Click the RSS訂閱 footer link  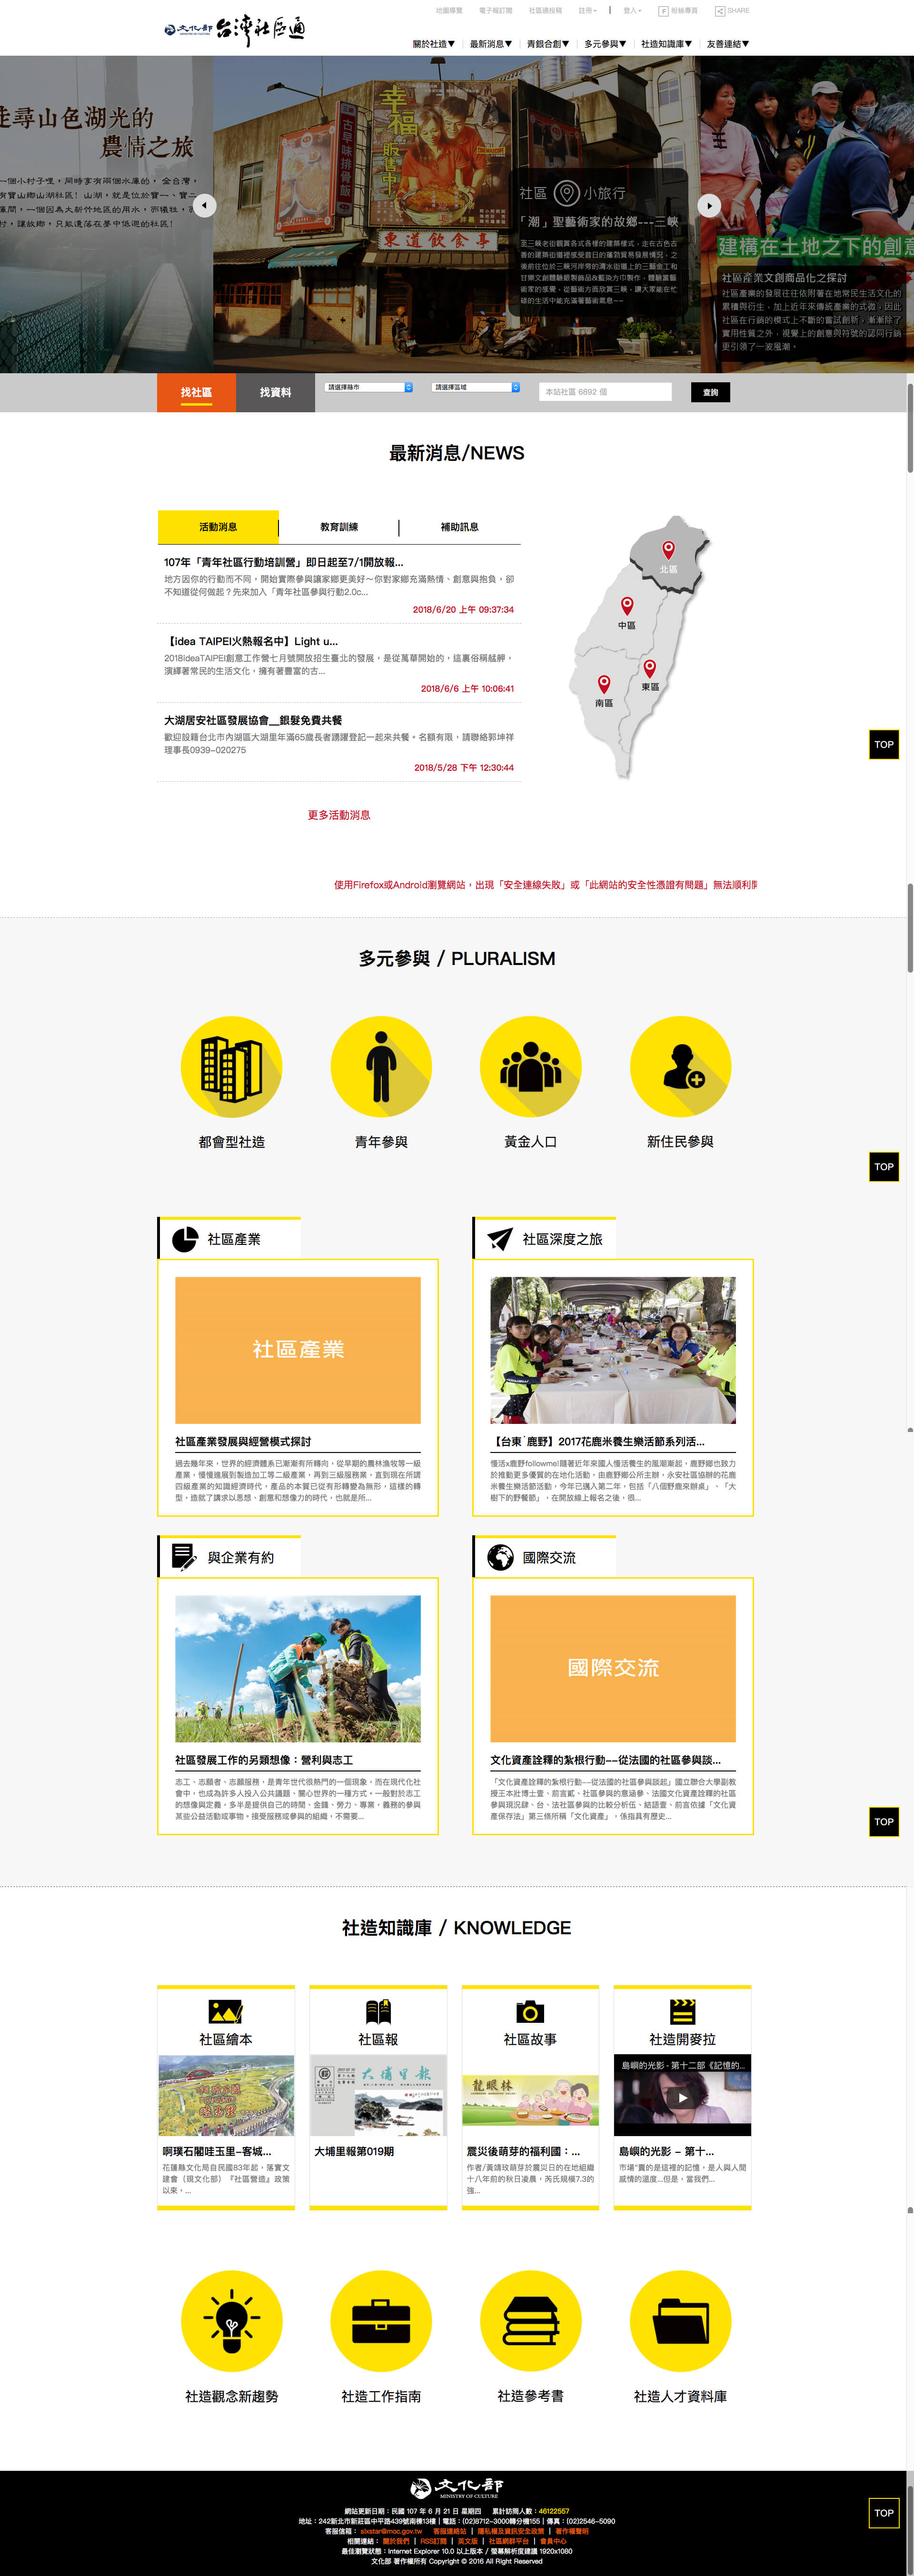point(433,2541)
